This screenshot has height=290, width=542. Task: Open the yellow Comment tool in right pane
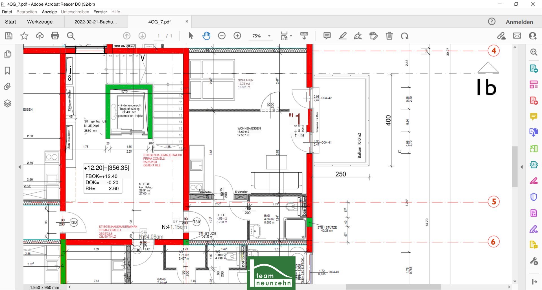pos(534,116)
